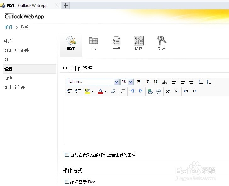229x186 pixels.
Task: Insert numbered list
Action: coord(209,82)
